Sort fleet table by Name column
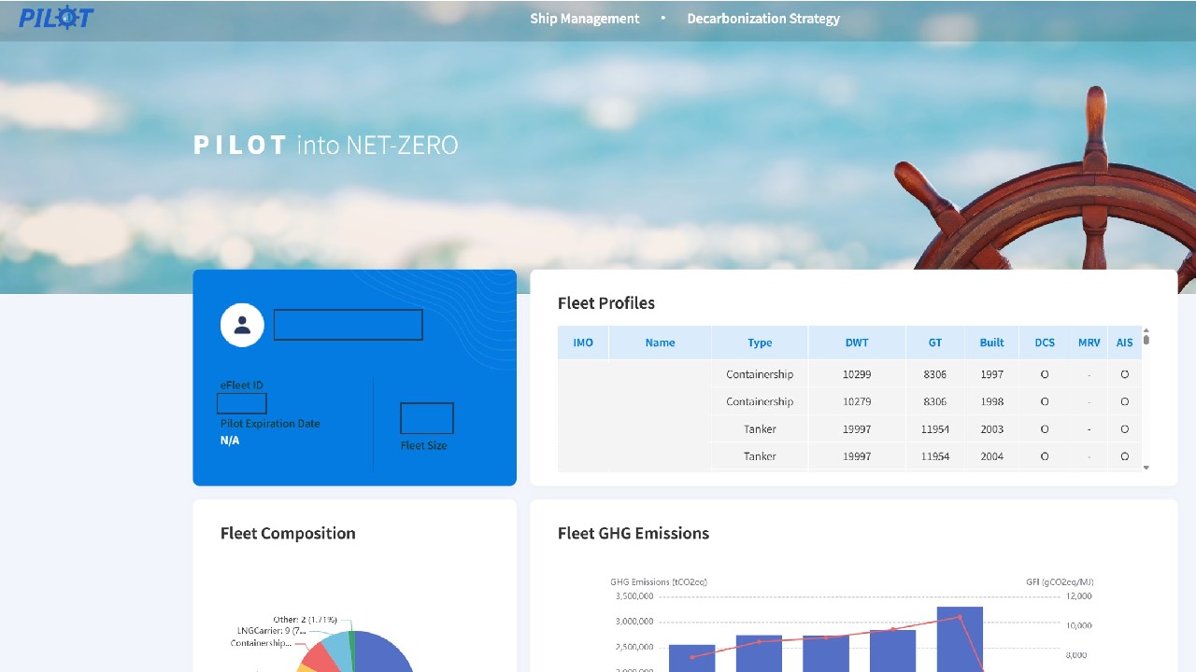The height and width of the screenshot is (672, 1196). coord(660,343)
